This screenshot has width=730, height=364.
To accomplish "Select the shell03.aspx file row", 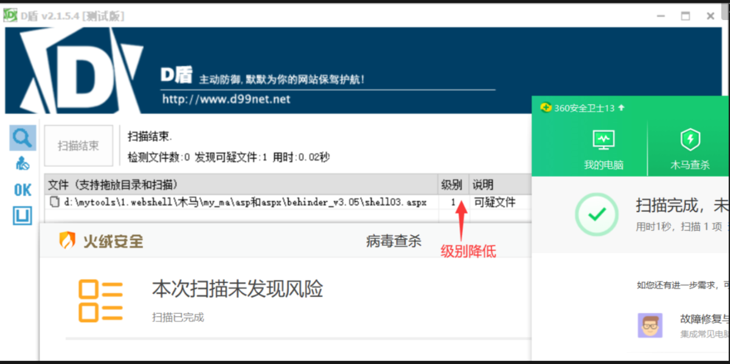I will pos(287,202).
